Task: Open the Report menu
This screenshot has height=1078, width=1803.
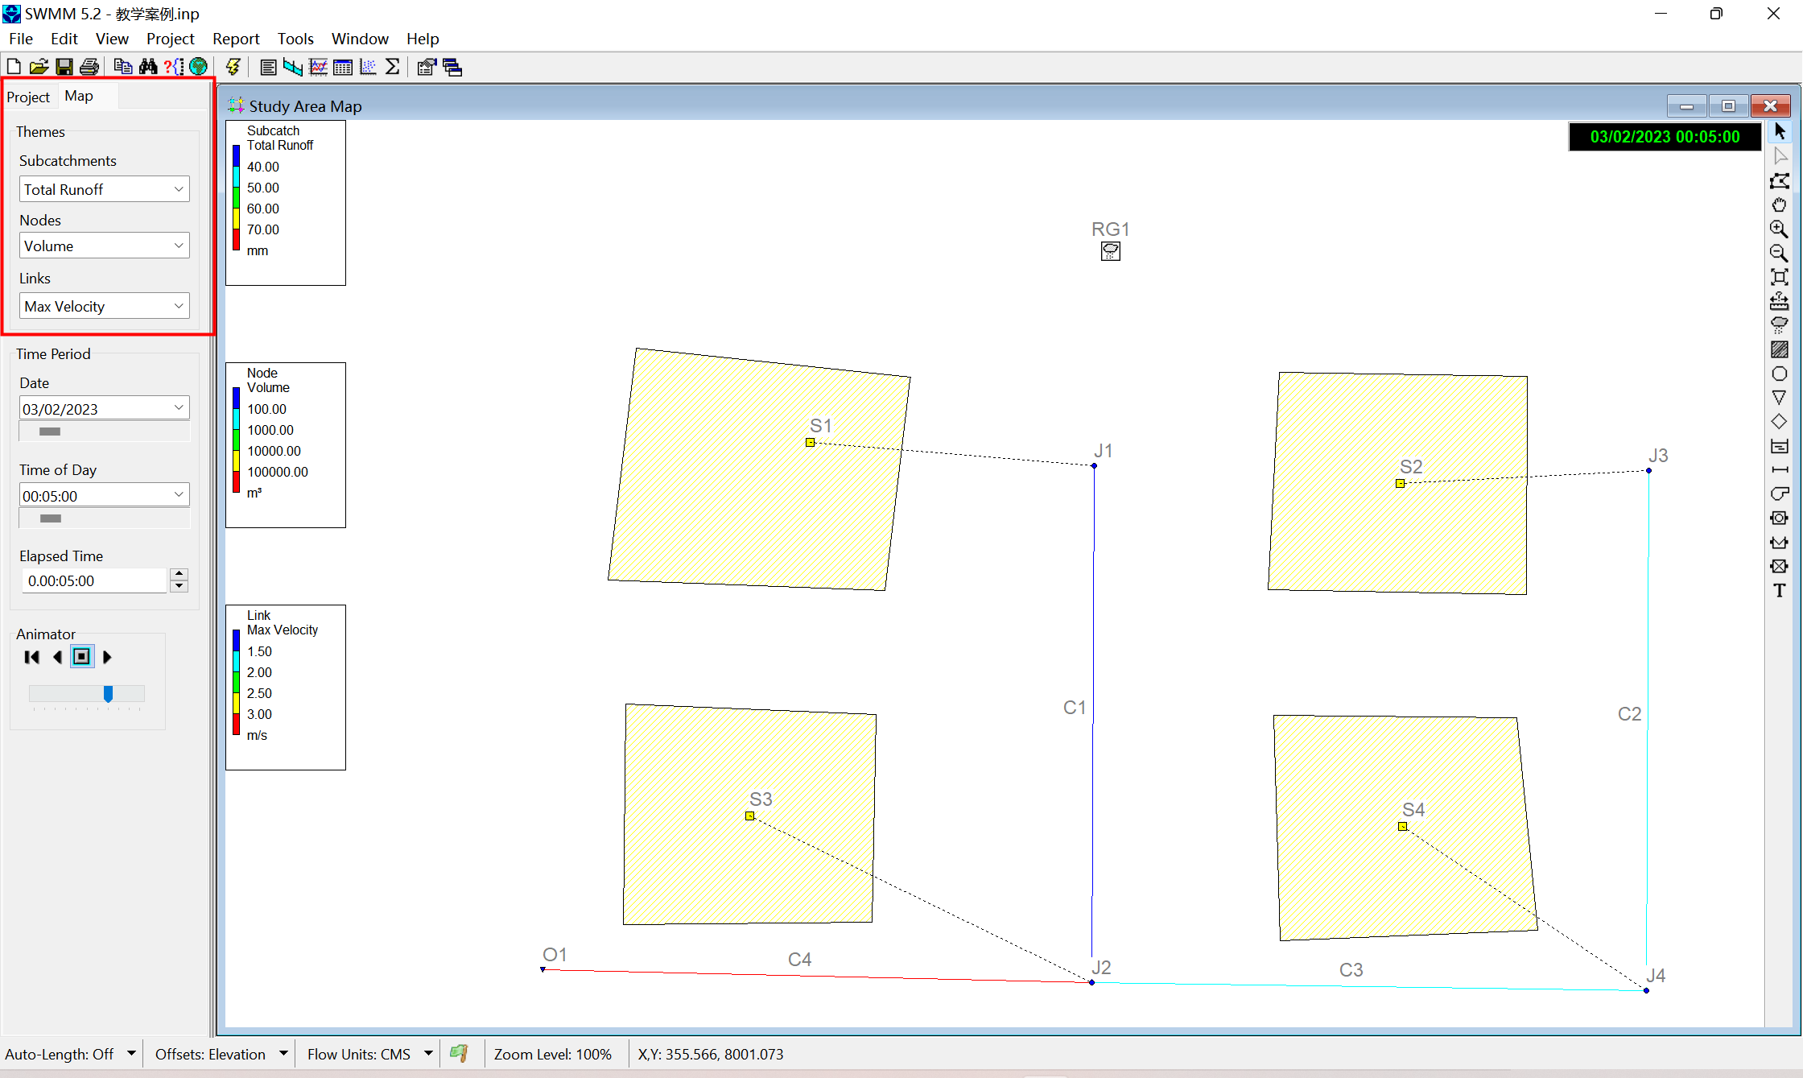Action: tap(235, 39)
